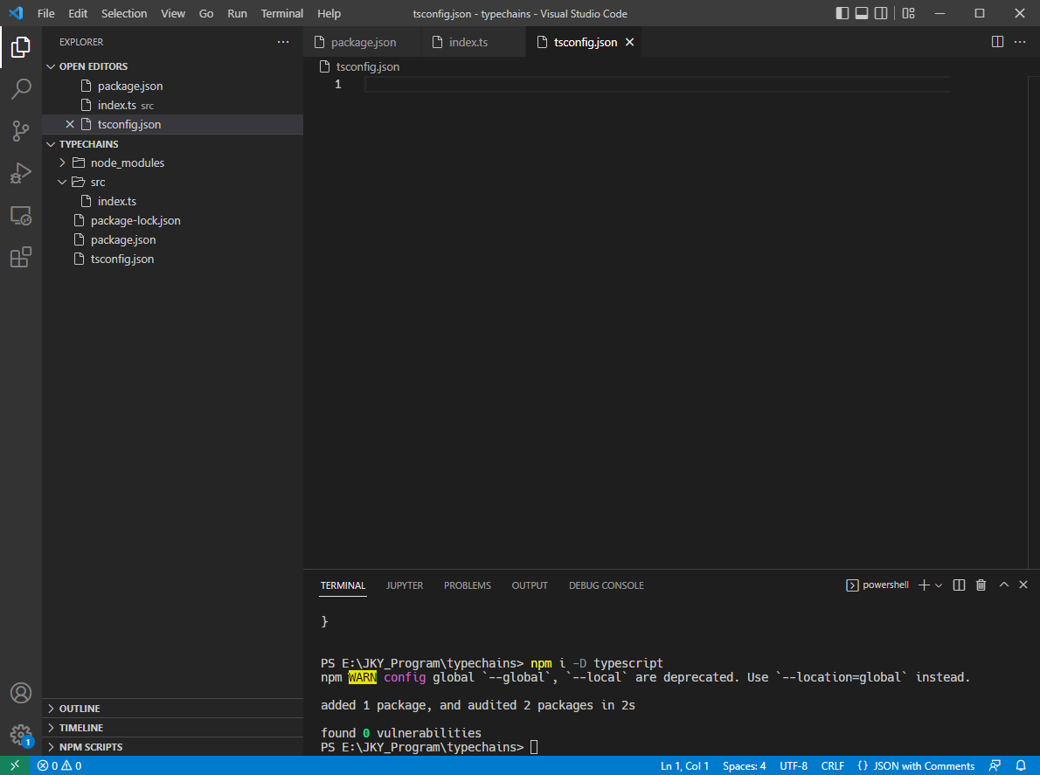Image resolution: width=1040 pixels, height=775 pixels.
Task: Split the terminal panel
Action: click(959, 585)
